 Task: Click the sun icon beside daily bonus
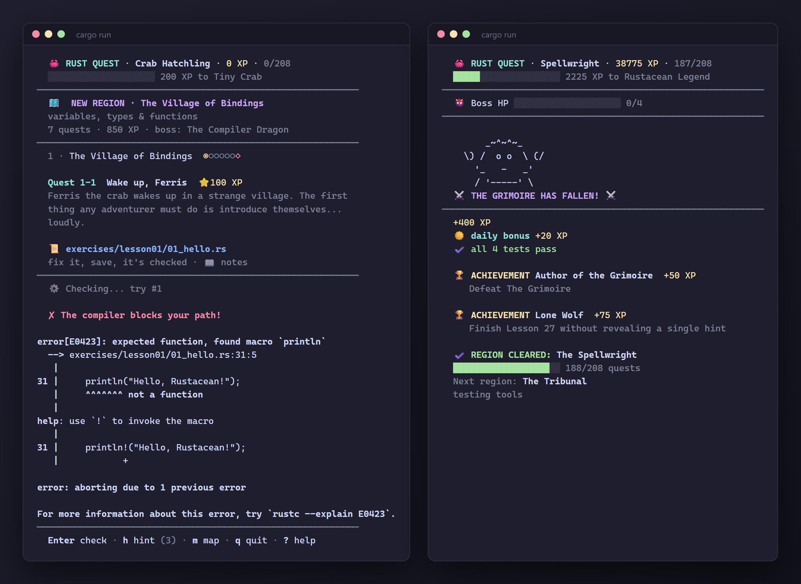point(459,236)
